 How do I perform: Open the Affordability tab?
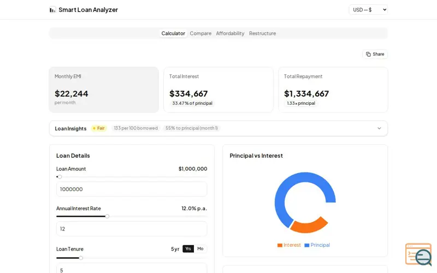coord(230,33)
